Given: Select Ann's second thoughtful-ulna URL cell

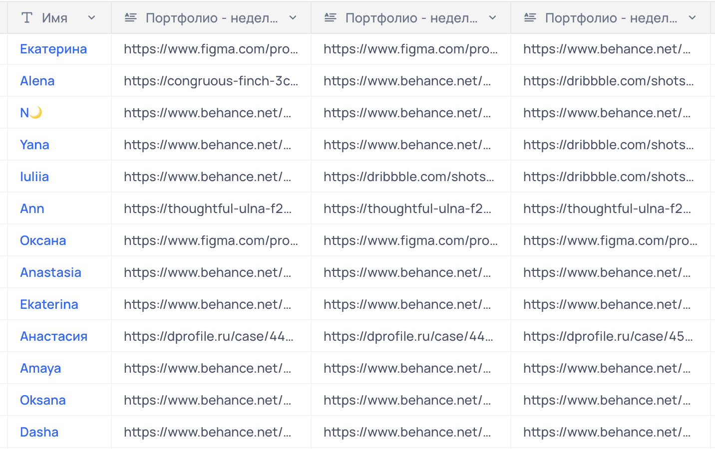Looking at the screenshot, I should coord(411,209).
